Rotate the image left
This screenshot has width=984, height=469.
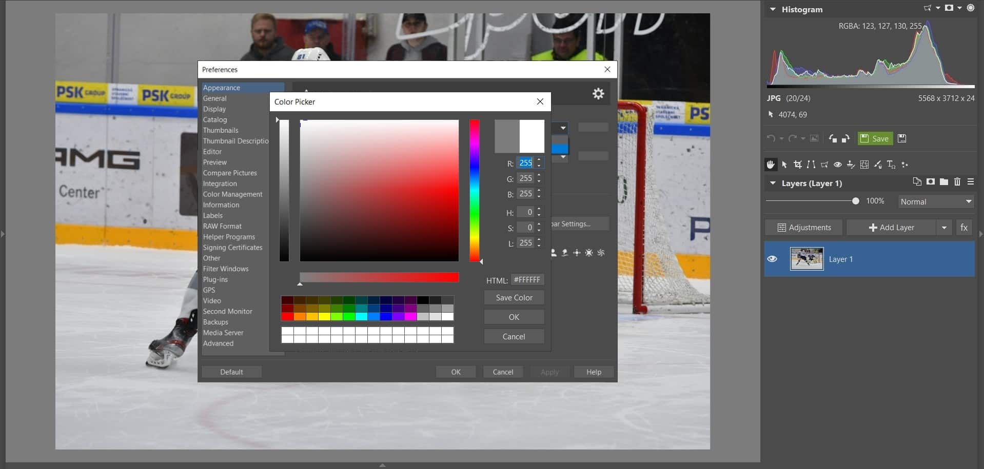click(833, 138)
